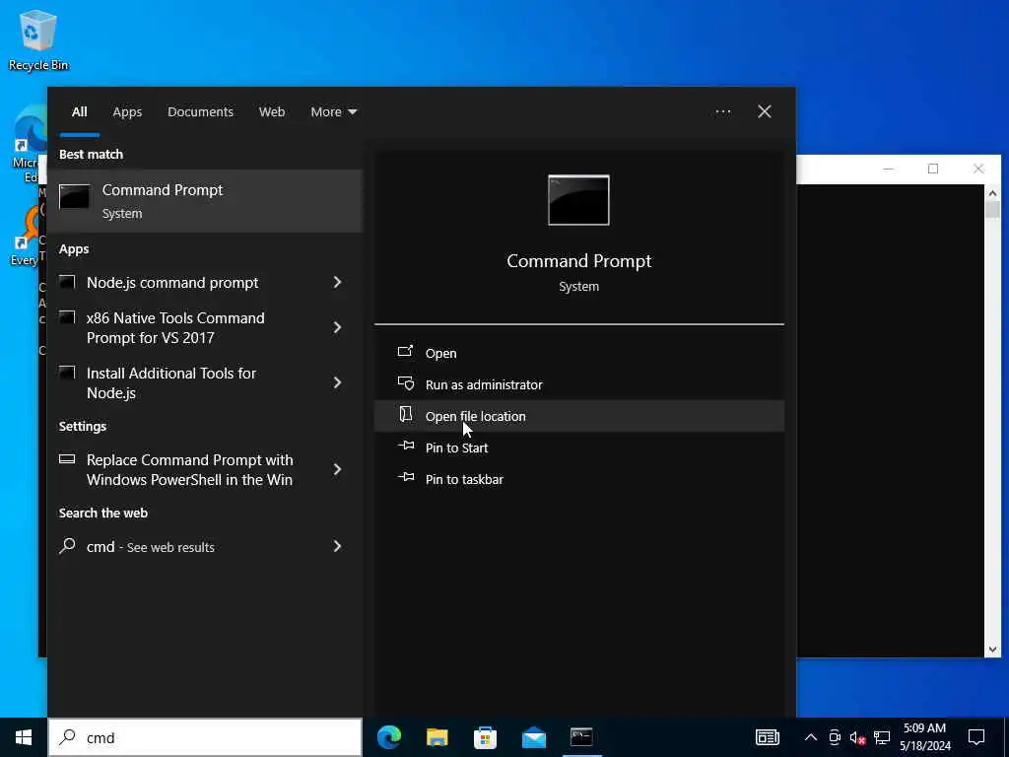Screen dimensions: 1009x757
Task: Expand x86 Native Tools Command Prompt arrow
Action: (x=337, y=327)
